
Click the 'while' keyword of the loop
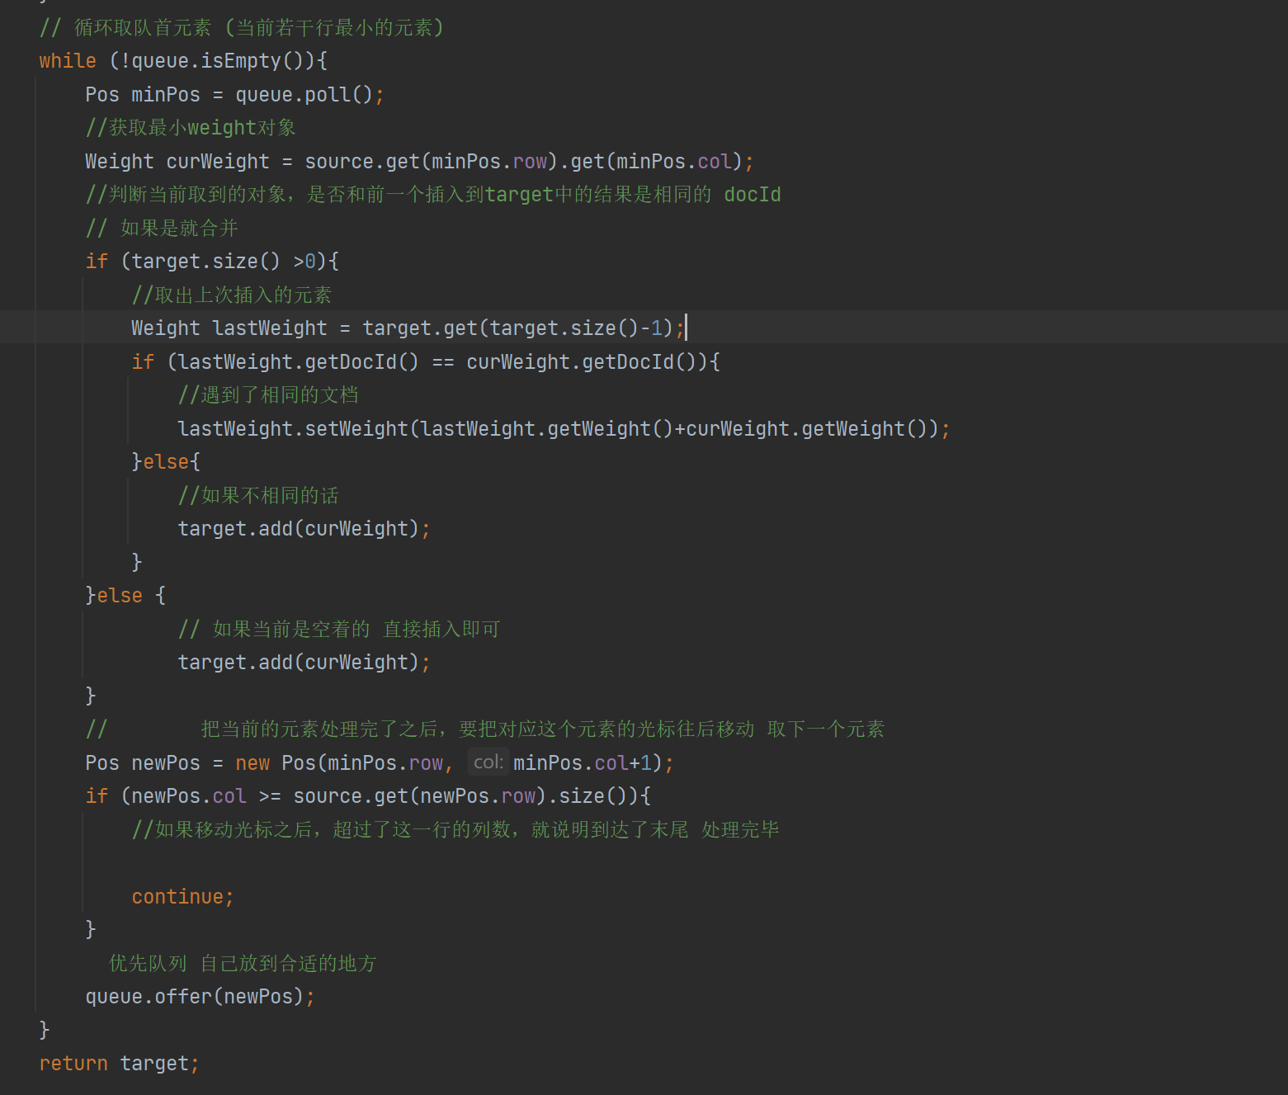(x=67, y=61)
